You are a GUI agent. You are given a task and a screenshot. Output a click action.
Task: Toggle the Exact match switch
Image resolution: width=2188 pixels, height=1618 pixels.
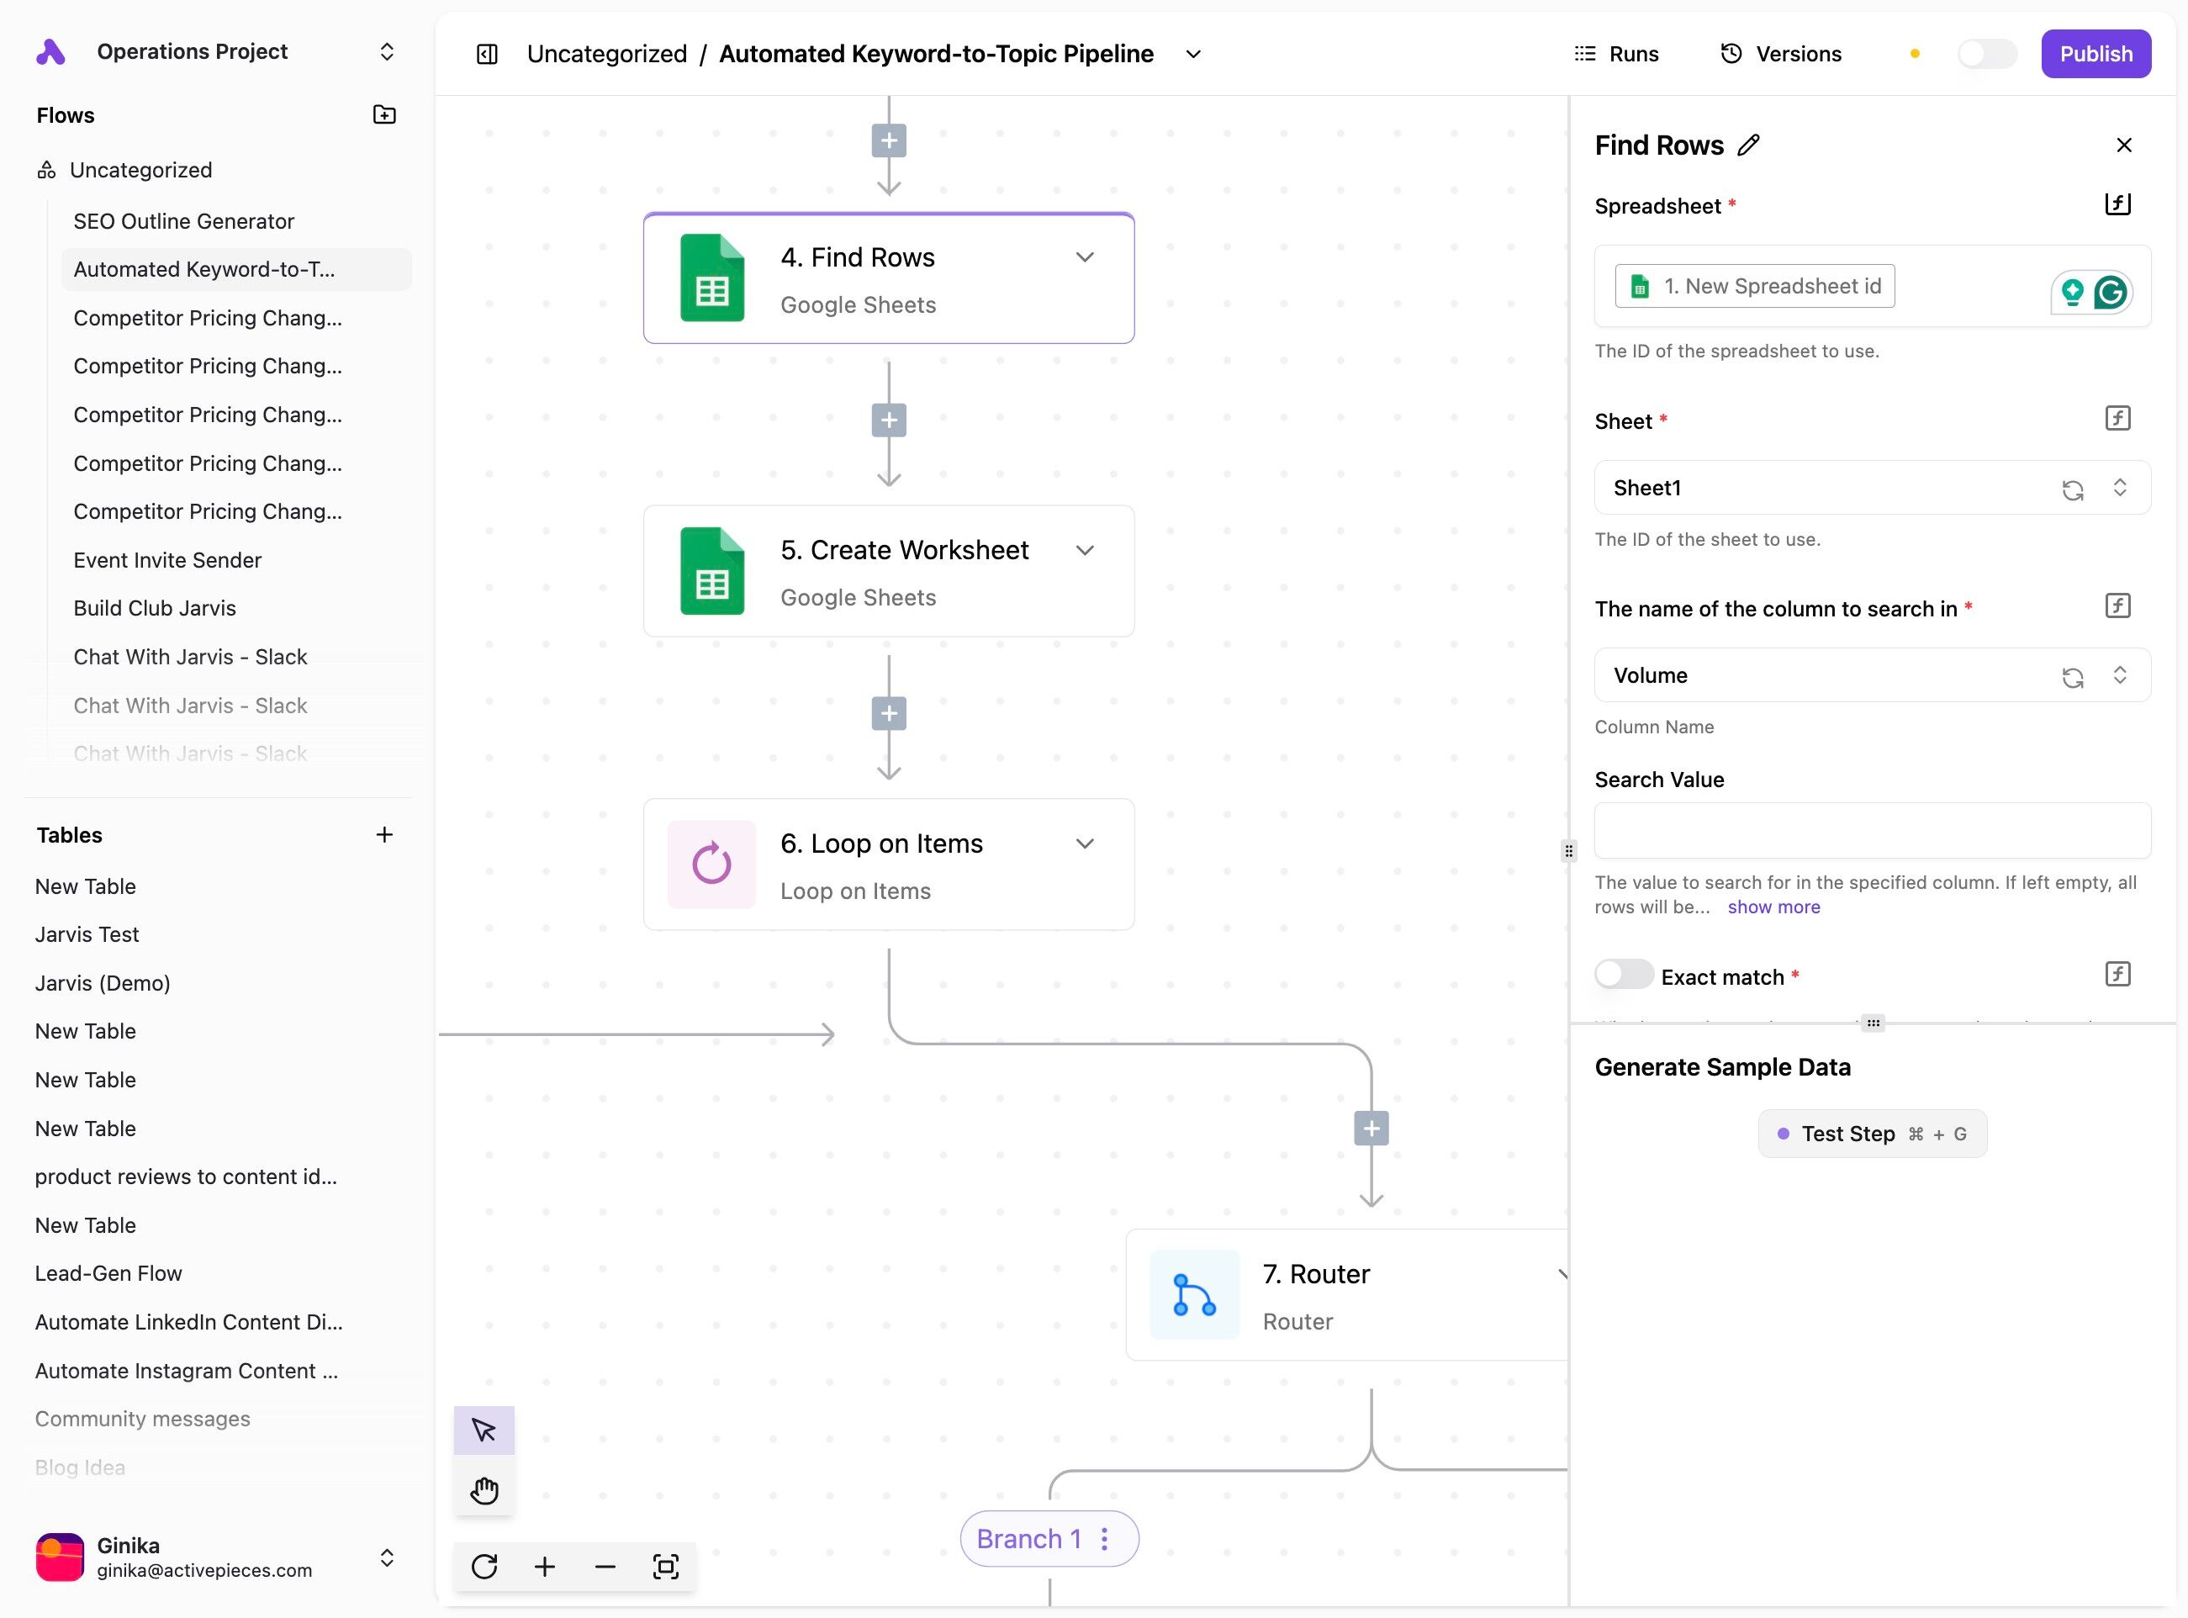point(1623,975)
